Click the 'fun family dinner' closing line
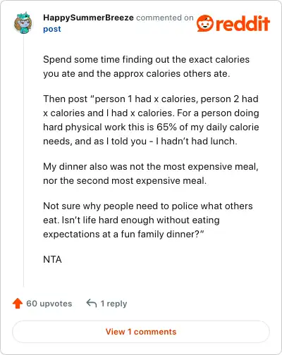This screenshot has width=282, height=355. coord(123,235)
